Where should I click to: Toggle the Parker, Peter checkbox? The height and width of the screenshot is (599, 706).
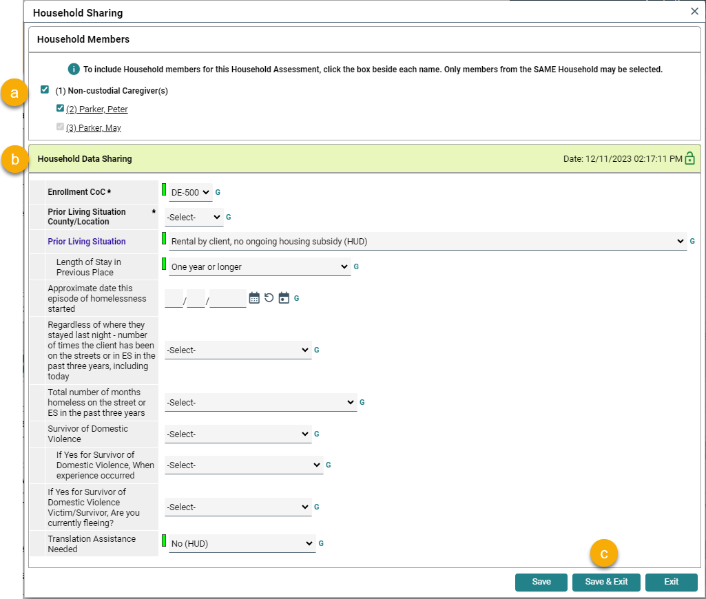pos(61,108)
